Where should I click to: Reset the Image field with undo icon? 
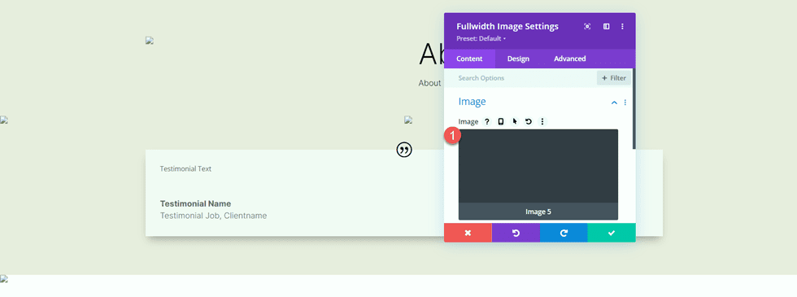529,121
